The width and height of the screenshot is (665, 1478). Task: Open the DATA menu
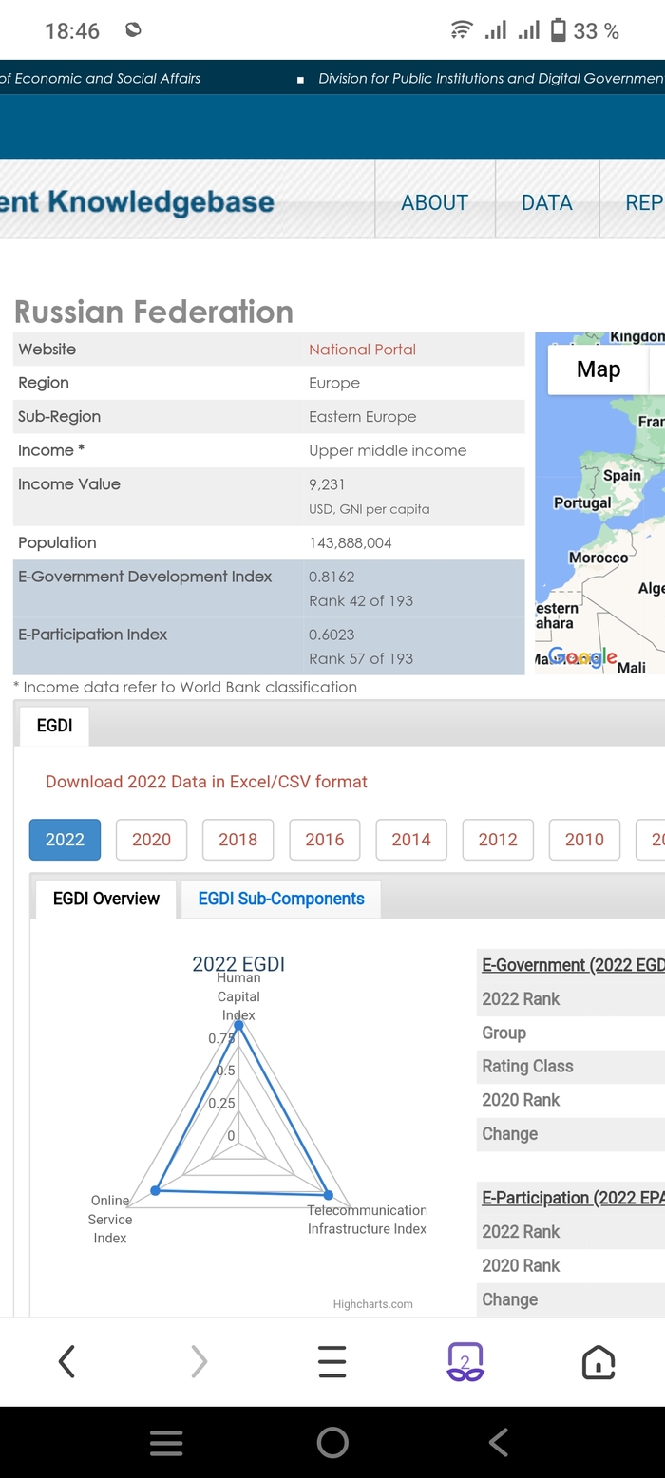tap(547, 202)
